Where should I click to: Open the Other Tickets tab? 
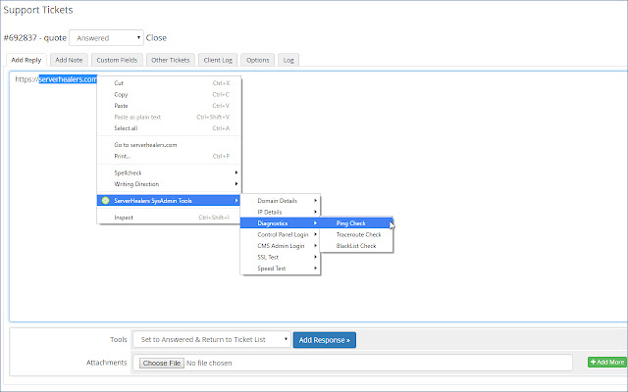tap(171, 60)
